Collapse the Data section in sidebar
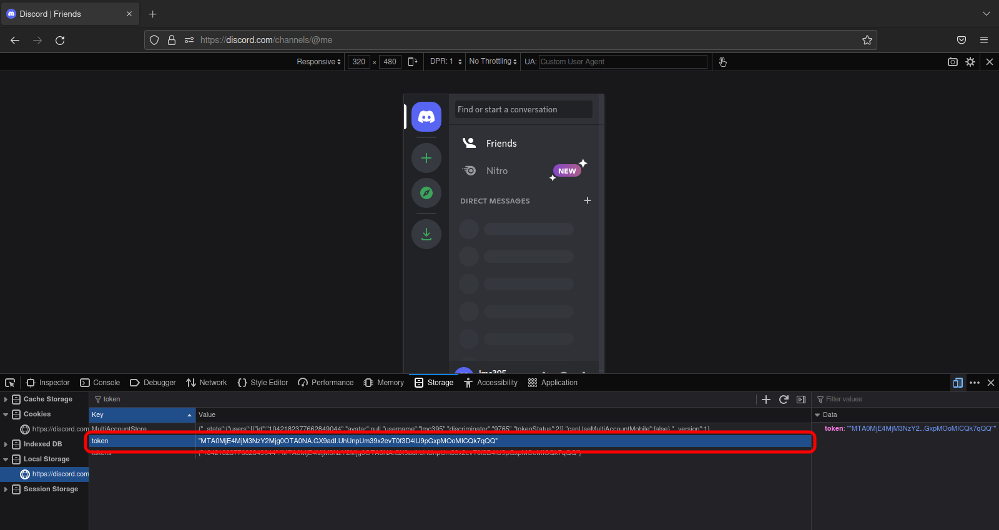The image size is (999, 530). [817, 415]
